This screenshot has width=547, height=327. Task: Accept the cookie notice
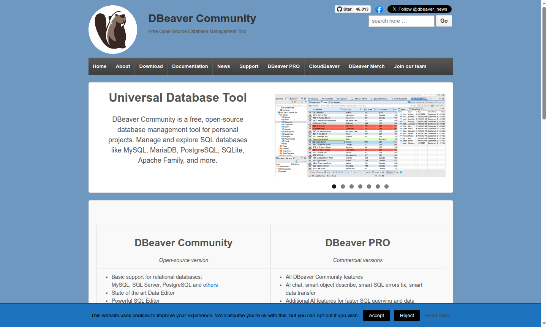[x=376, y=315]
